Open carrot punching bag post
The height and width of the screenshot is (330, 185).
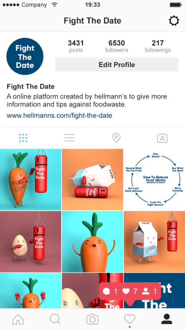pos(31,179)
